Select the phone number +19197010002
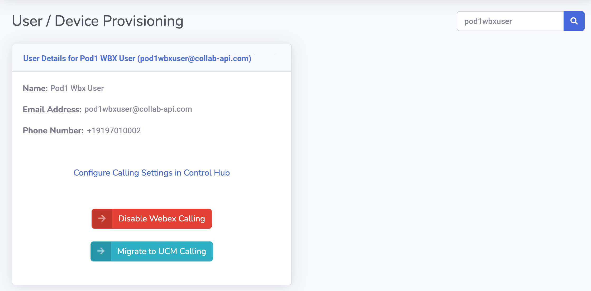Image resolution: width=591 pixels, height=291 pixels. click(114, 130)
